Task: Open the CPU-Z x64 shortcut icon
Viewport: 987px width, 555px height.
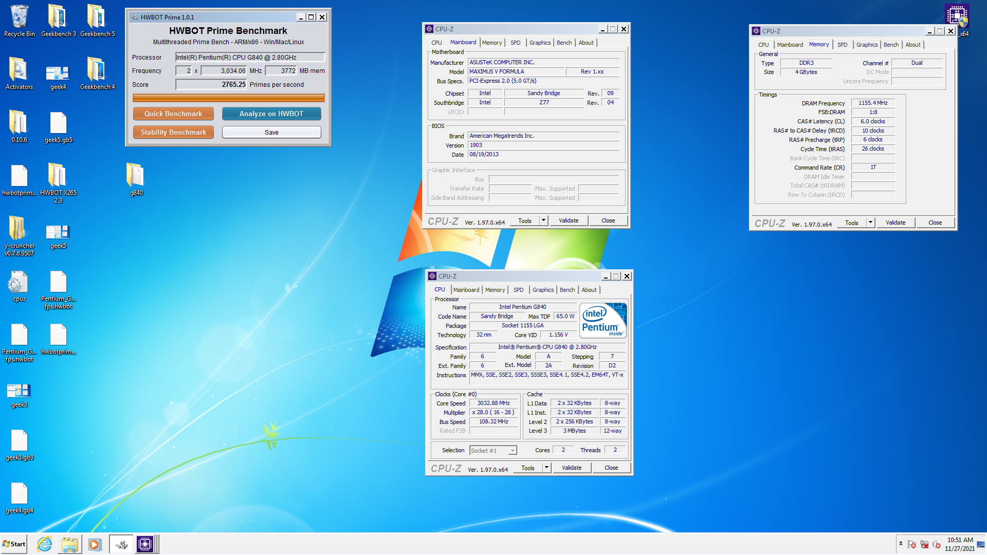Action: [x=957, y=21]
